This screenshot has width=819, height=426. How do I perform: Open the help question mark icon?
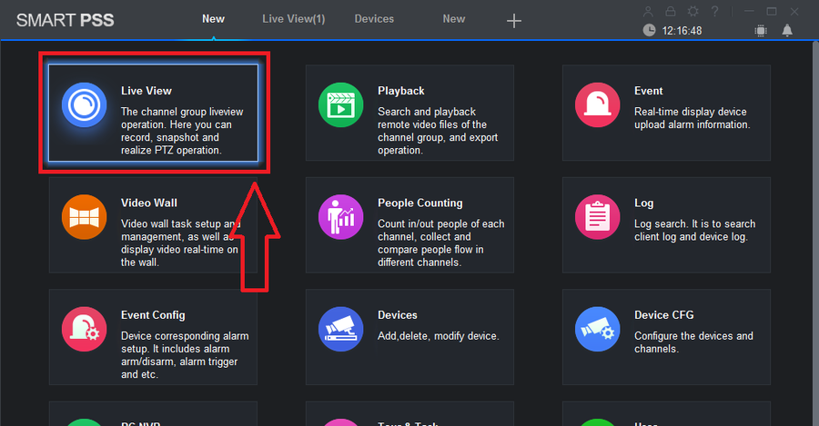715,12
